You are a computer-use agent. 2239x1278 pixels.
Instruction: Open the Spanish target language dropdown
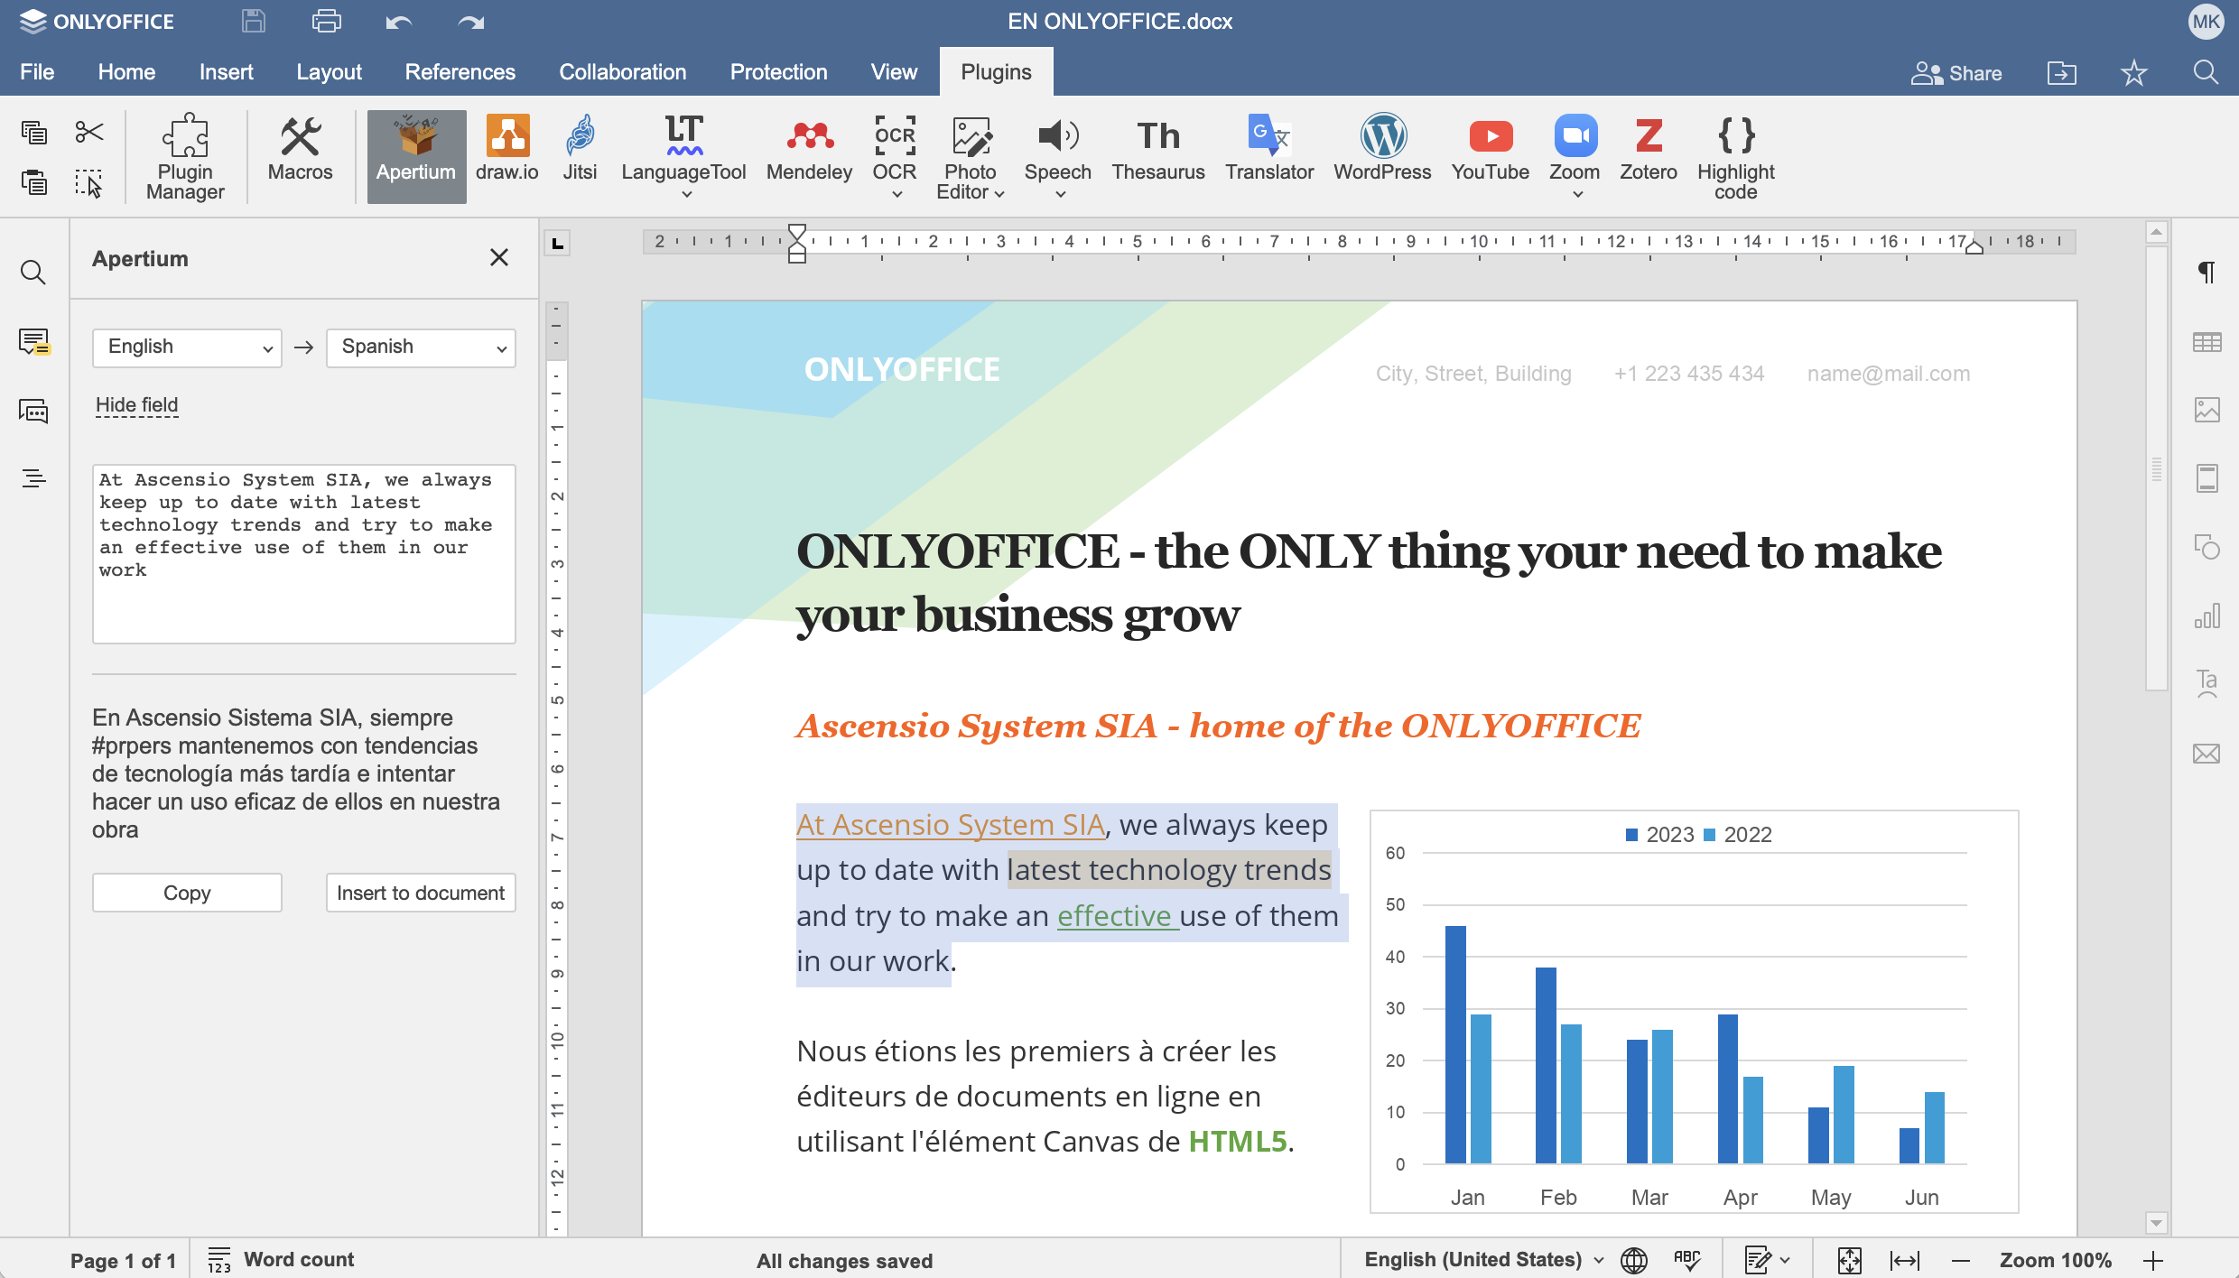coord(421,347)
